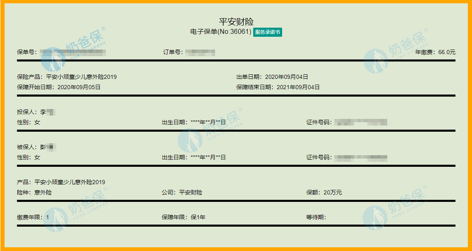Open the 服务承诺书 green button
Screen dimensions: 472x251
click(268, 32)
